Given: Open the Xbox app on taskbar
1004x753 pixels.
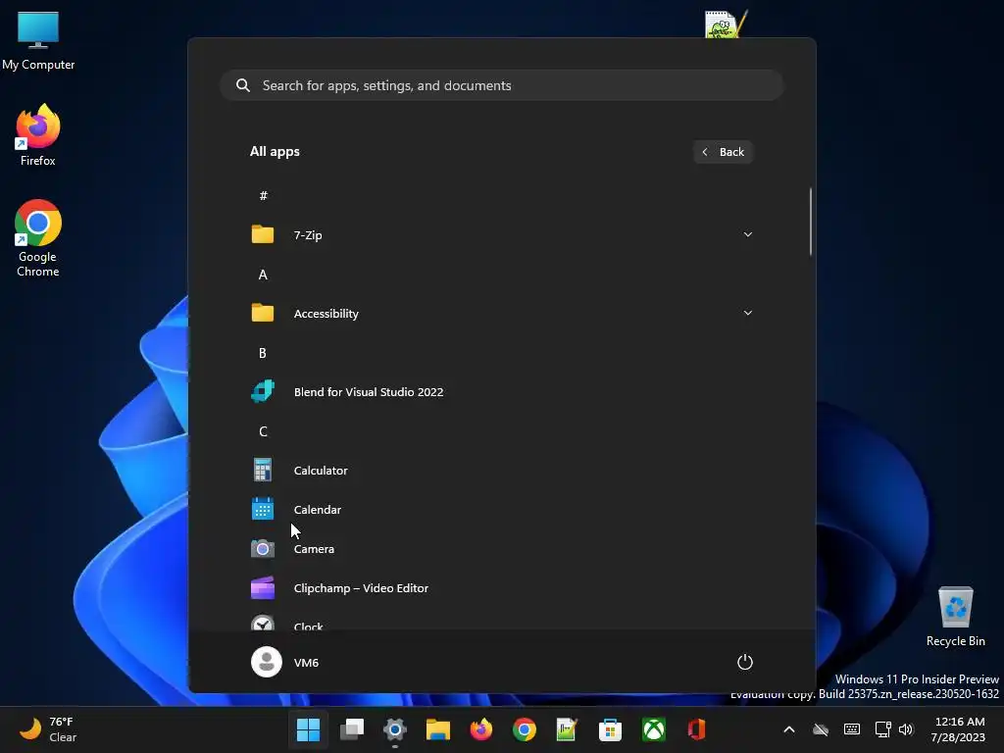Looking at the screenshot, I should 654,729.
